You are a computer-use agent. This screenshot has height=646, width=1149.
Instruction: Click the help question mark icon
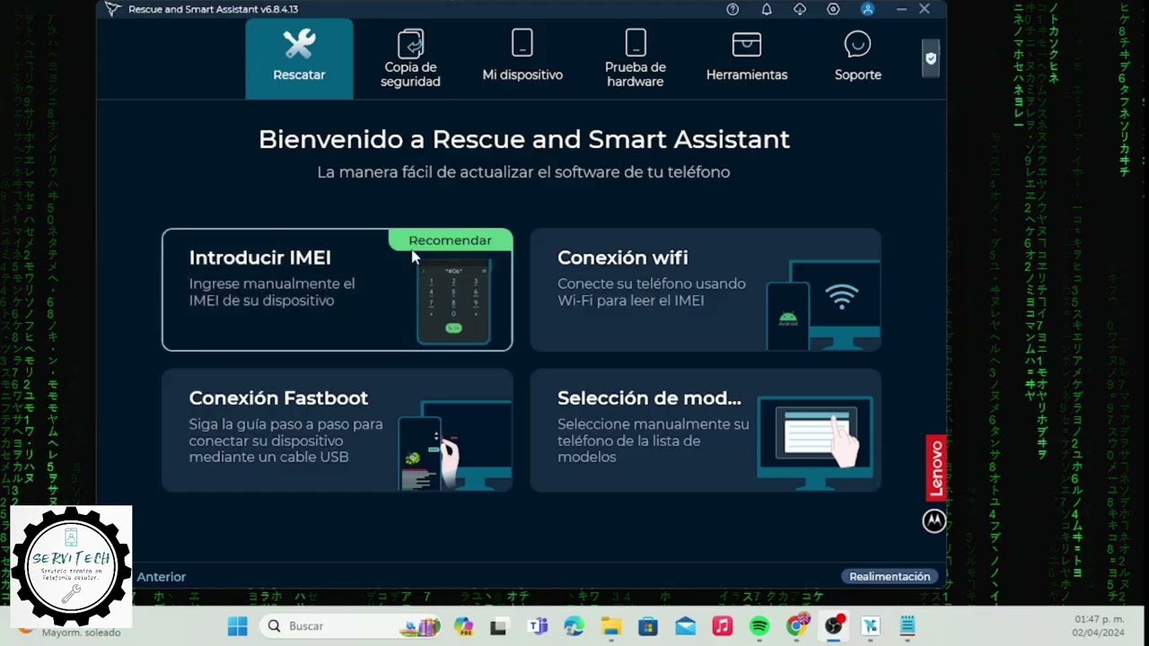click(732, 9)
